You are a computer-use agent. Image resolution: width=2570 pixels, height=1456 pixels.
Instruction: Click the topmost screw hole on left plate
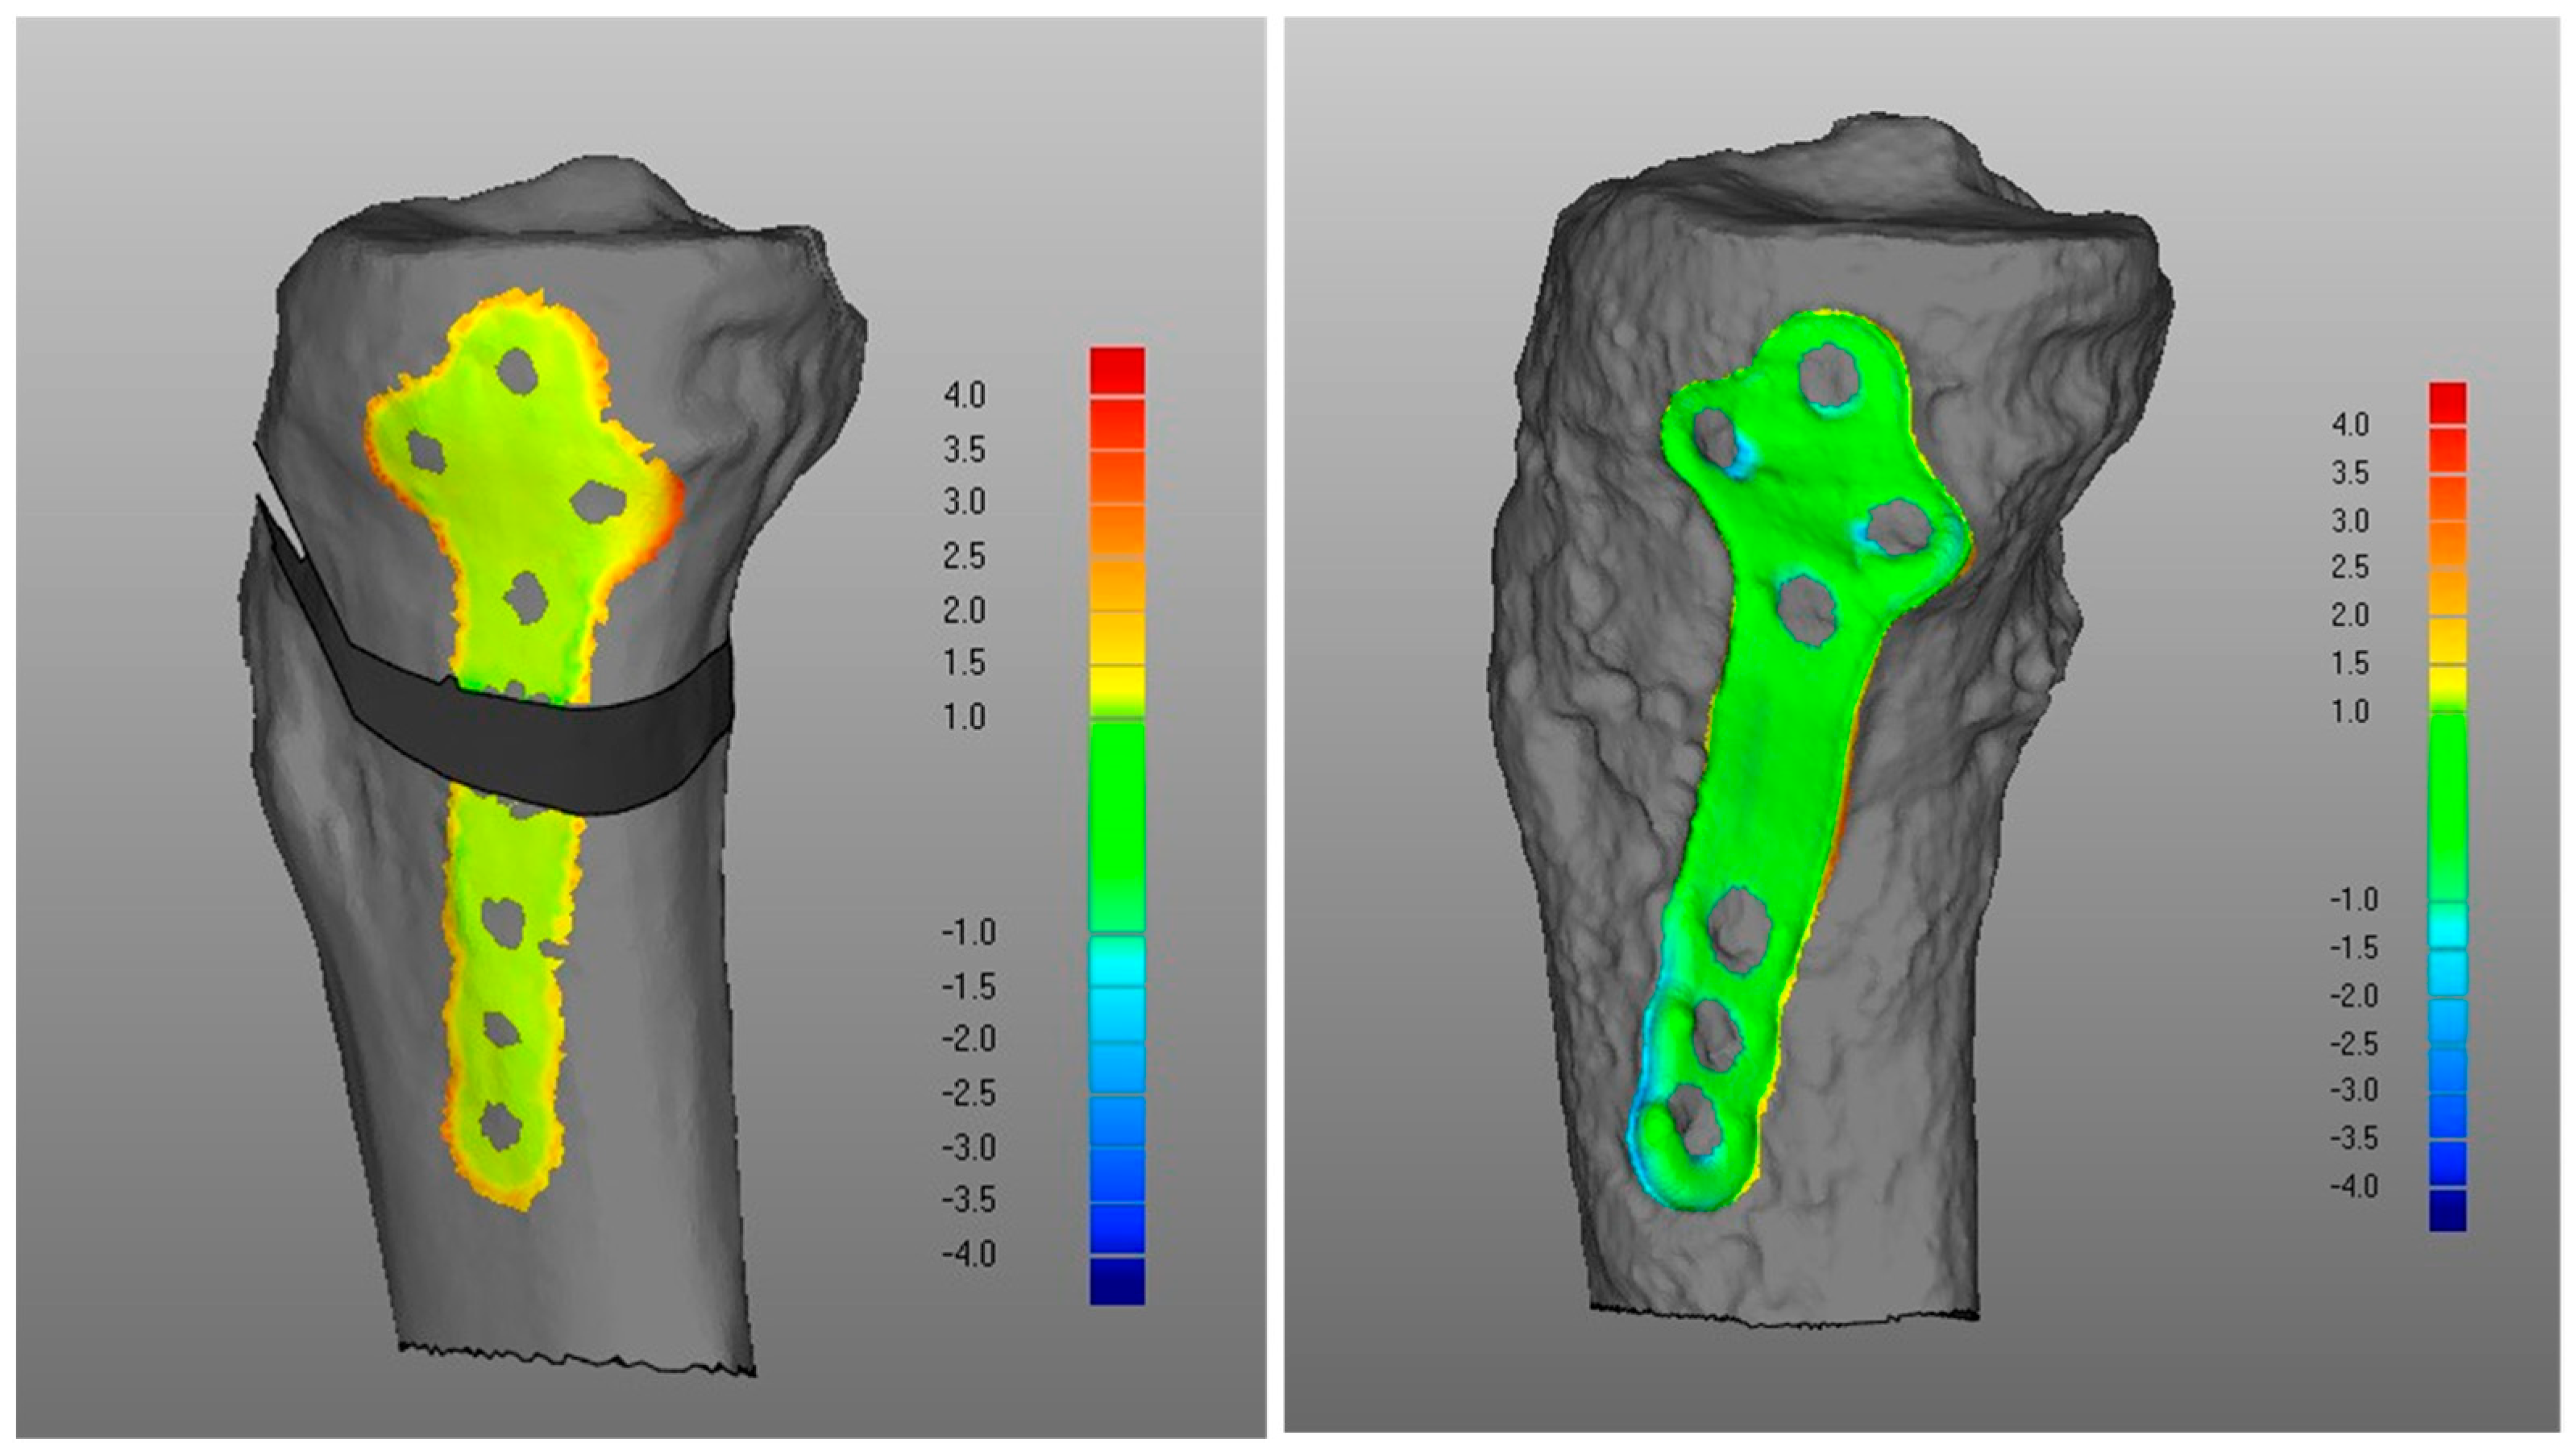click(518, 371)
